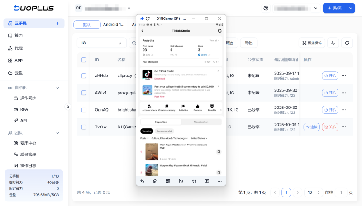Click the red 关机 button for TvYtw
This screenshot has height=206, width=362.
[329, 127]
